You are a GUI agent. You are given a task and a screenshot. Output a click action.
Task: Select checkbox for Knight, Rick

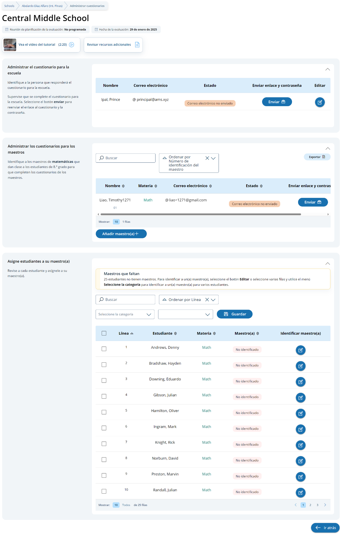pos(104,444)
